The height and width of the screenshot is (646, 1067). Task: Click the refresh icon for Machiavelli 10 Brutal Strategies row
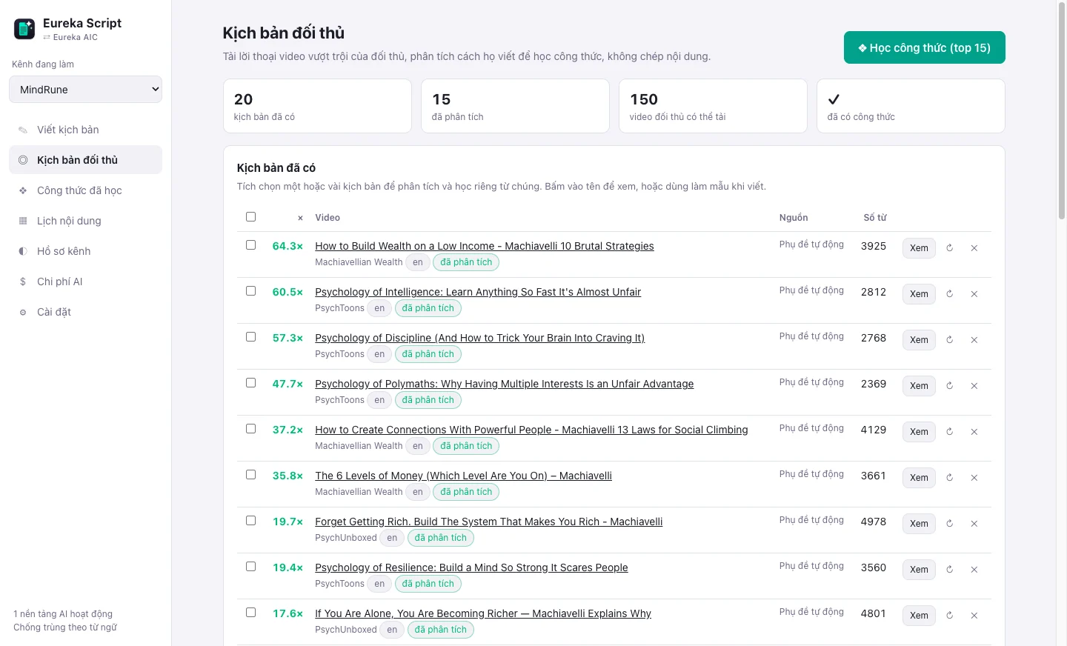[x=949, y=248]
